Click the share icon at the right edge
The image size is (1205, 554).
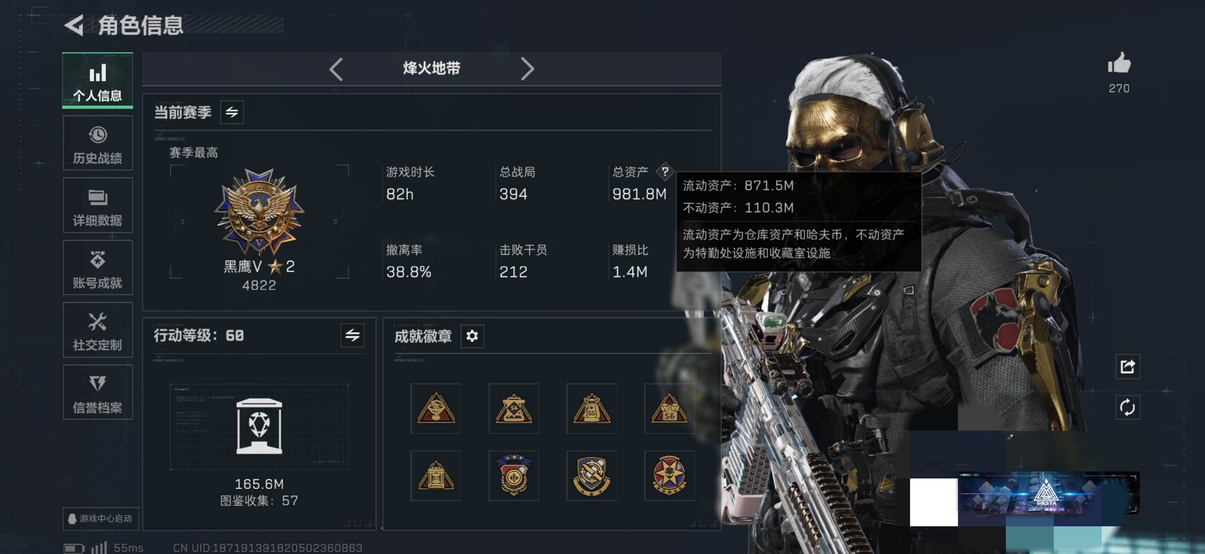pos(1127,367)
